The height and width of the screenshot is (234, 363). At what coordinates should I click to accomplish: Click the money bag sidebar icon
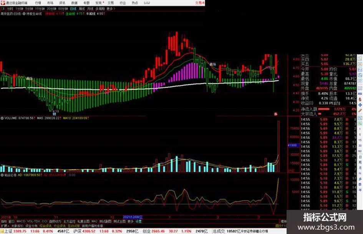(360, 99)
